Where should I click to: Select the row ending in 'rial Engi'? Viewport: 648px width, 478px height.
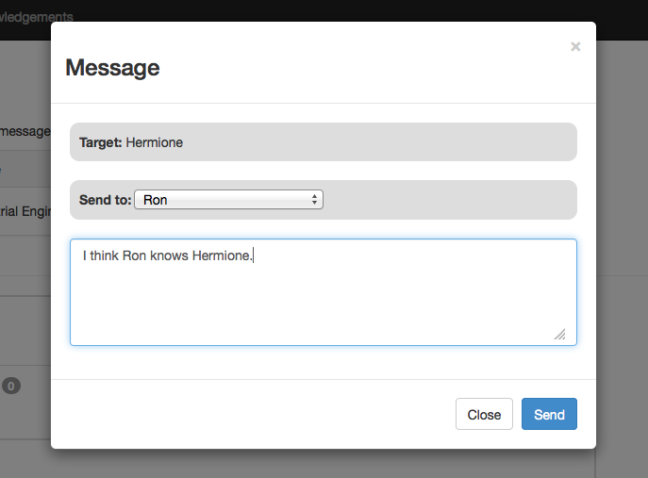pyautogui.click(x=25, y=211)
